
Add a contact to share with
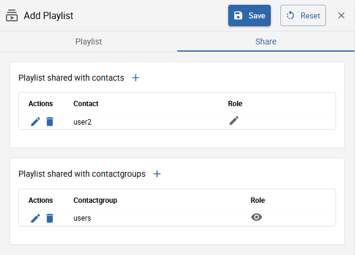click(136, 78)
